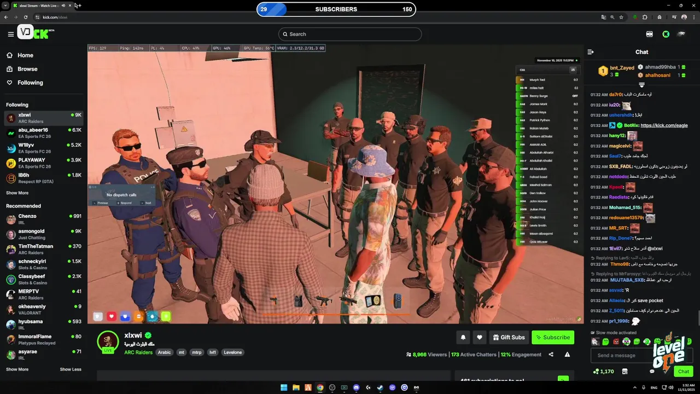Open the hamburger sidebar menu
The width and height of the screenshot is (700, 394).
[10, 34]
